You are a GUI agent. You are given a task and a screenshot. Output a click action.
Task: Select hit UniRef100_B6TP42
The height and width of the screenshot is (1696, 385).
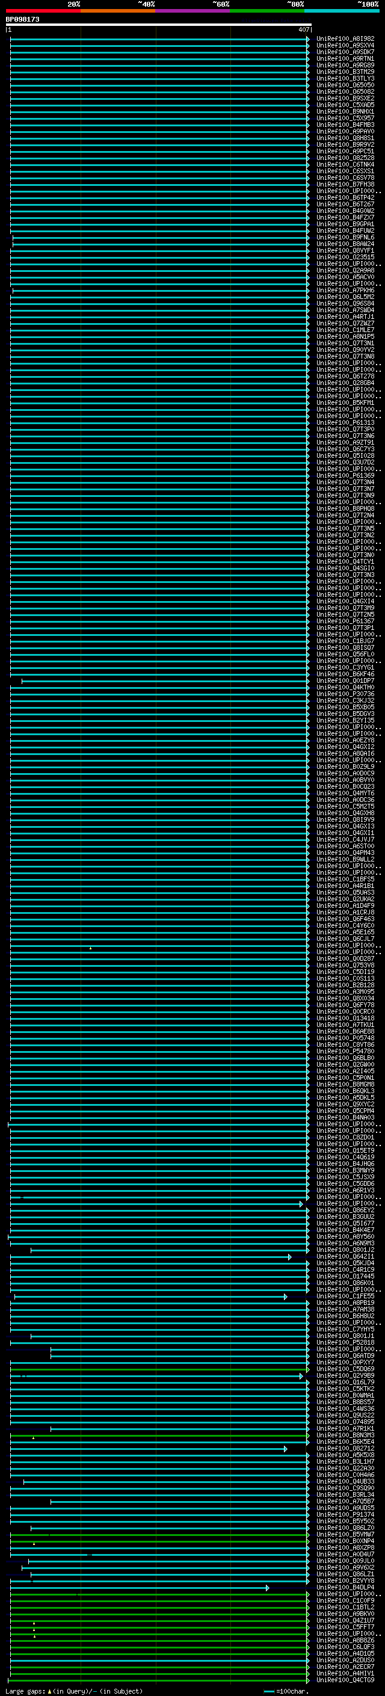345,197
